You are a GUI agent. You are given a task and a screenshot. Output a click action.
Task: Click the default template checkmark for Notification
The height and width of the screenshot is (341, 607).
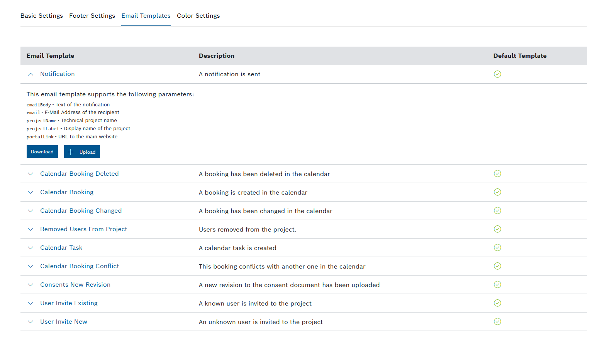pos(497,74)
